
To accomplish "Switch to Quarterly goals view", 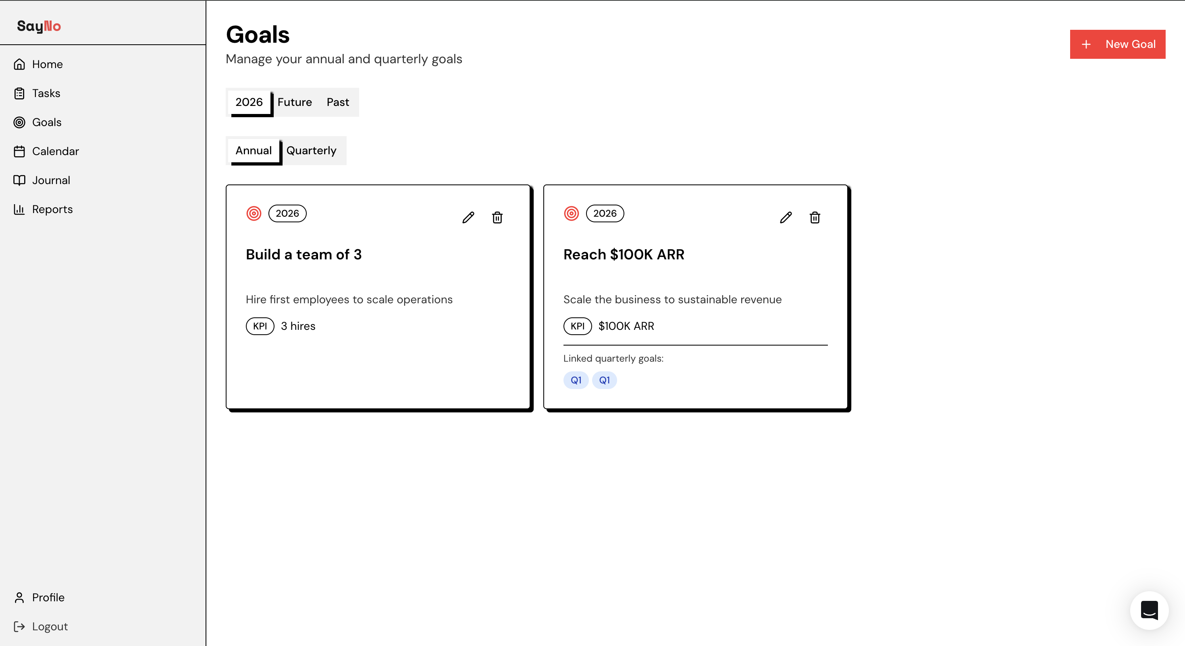I will point(312,150).
